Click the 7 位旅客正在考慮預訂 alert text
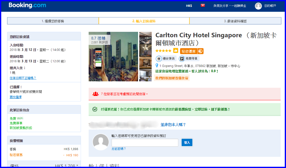Screen dimensions: 286x168 point(124,94)
